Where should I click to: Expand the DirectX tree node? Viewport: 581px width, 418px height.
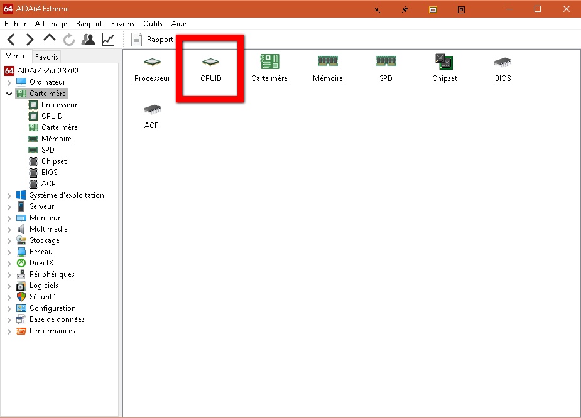click(9, 263)
